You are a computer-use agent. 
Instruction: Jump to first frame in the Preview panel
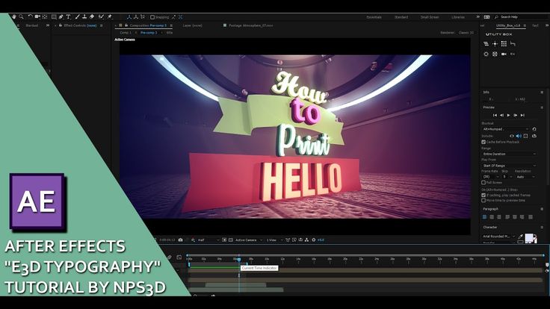click(494, 115)
